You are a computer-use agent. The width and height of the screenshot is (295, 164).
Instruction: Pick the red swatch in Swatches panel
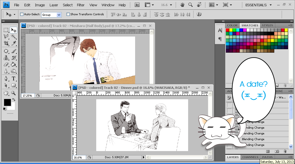click(x=228, y=30)
